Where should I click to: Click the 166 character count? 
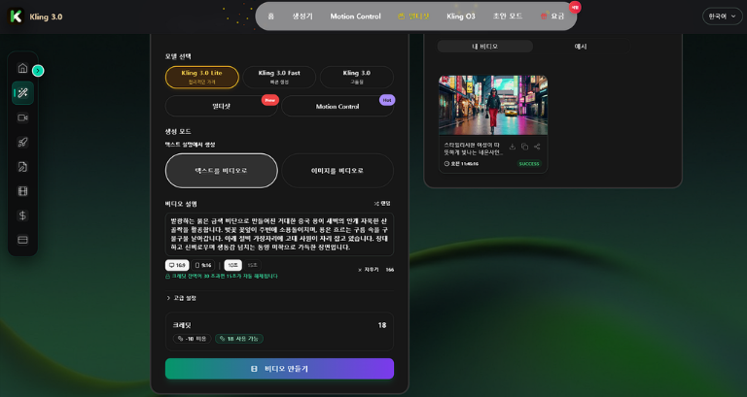(x=390, y=270)
